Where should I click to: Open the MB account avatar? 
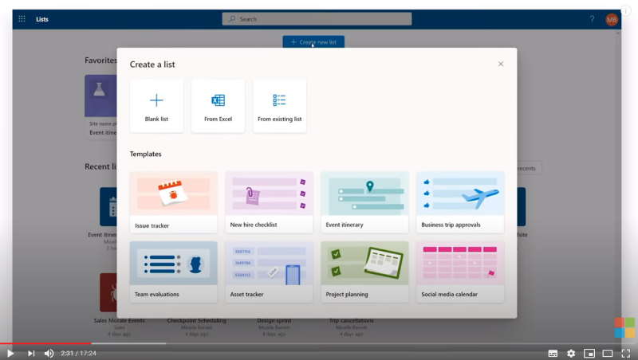612,19
